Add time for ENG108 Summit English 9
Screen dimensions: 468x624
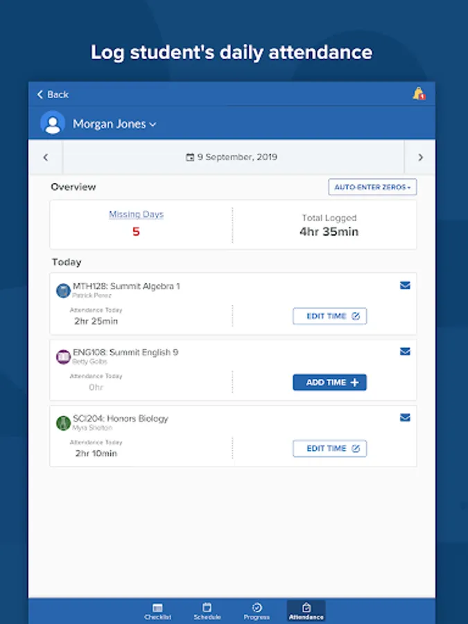click(329, 382)
